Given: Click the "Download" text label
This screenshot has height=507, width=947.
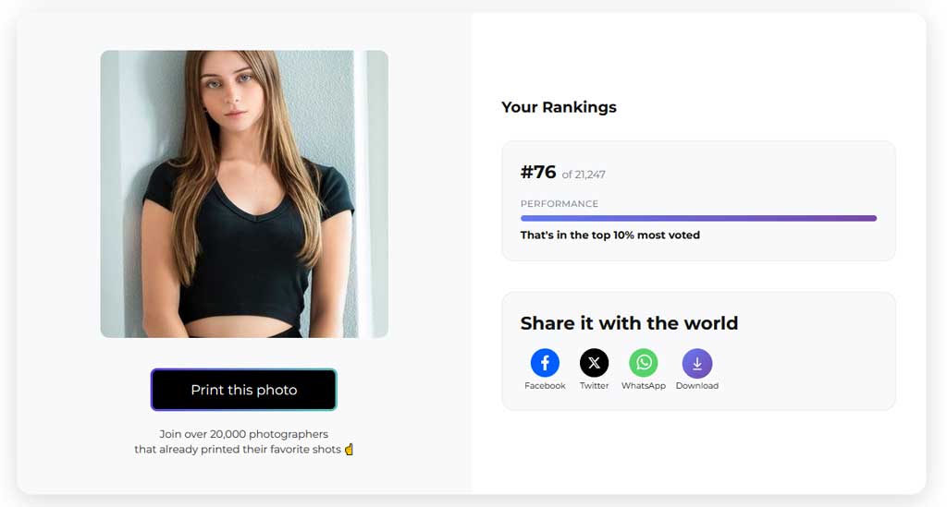Looking at the screenshot, I should (696, 386).
